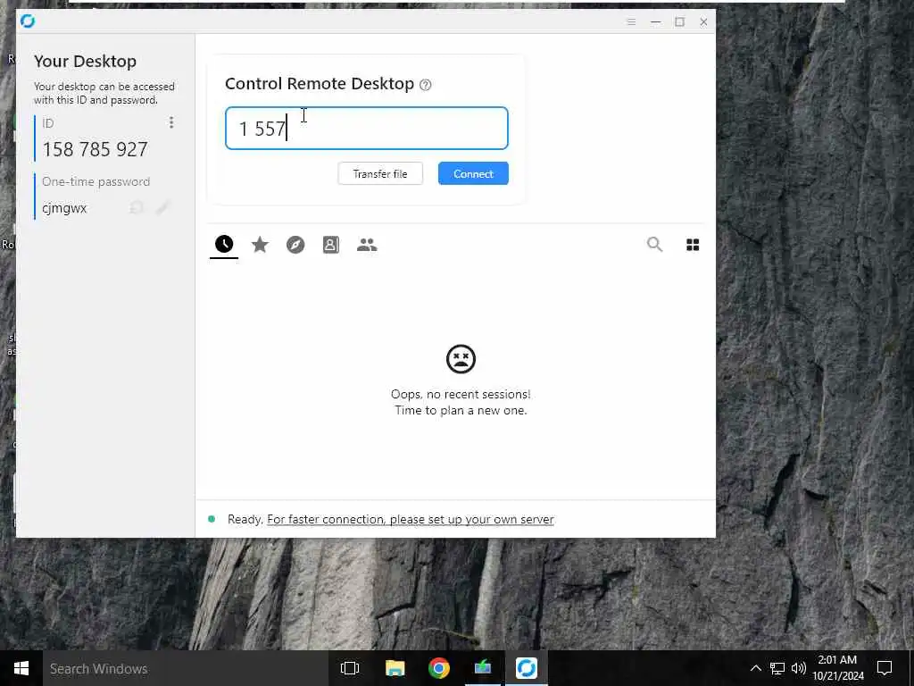Open Task View on the taskbar
Image resolution: width=914 pixels, height=686 pixels.
click(350, 668)
